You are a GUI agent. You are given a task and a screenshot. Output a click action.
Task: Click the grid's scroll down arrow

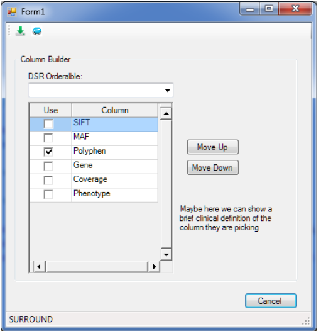pyautogui.click(x=166, y=254)
